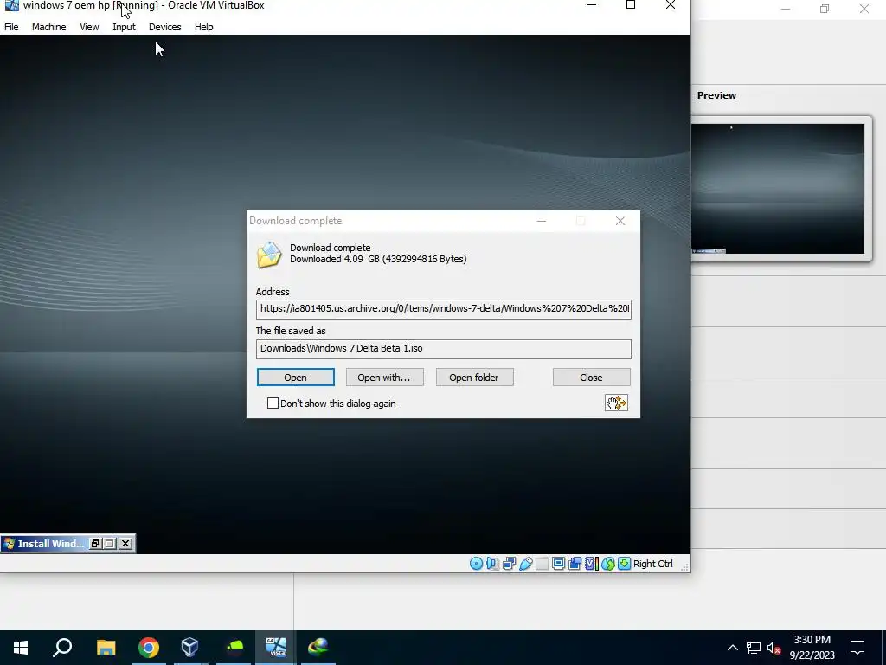Click the Preview heading in VirtualBox Manager
886x665 pixels.
pos(716,95)
